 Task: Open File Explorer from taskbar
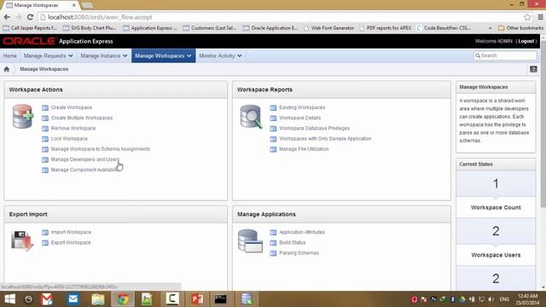98,299
